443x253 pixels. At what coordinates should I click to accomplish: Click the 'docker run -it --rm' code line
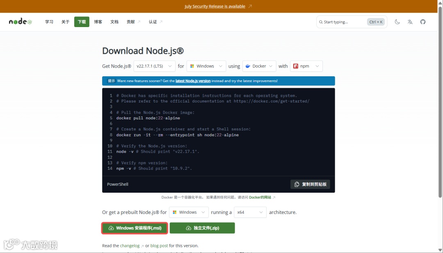[178, 135]
